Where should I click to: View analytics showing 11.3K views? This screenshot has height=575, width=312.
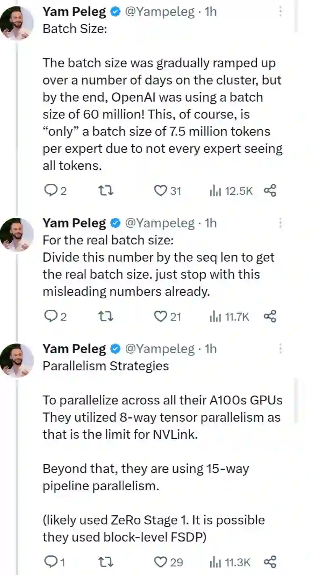230,562
